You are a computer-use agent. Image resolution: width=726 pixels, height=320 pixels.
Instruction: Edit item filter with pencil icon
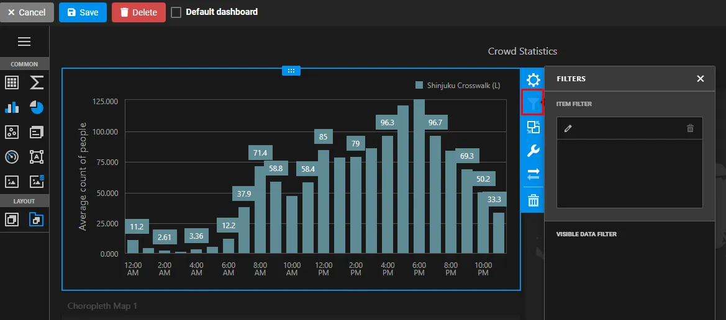click(x=568, y=128)
